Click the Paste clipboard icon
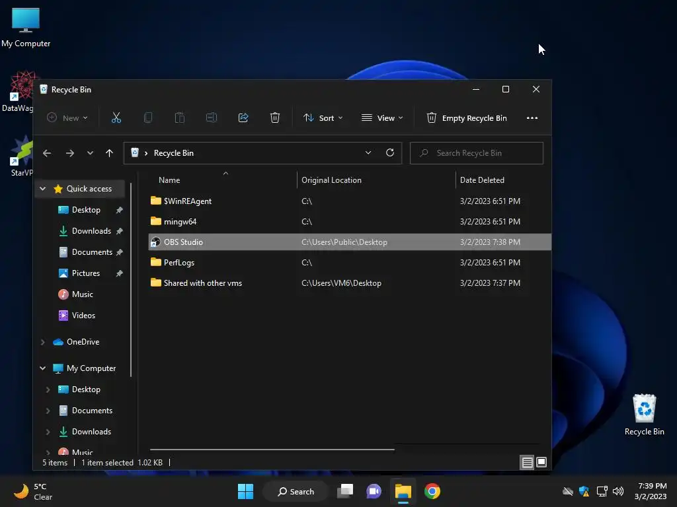Screen dimensions: 677x507 click(x=180, y=118)
